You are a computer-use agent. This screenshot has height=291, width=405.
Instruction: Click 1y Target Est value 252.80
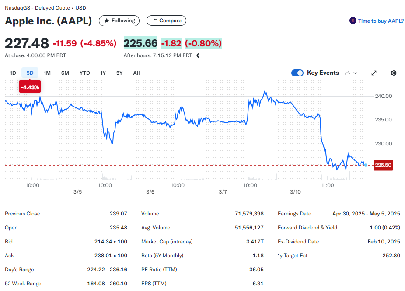click(391, 256)
